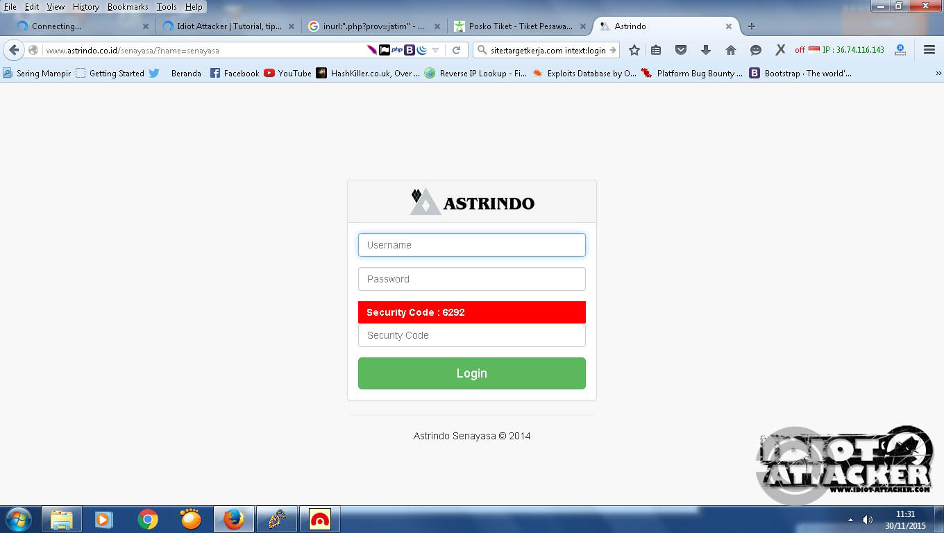This screenshot has width=944, height=533.
Task: Focus the Username input field
Action: (x=472, y=245)
